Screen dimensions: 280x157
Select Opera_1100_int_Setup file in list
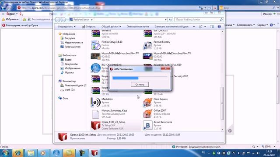tap(115, 125)
